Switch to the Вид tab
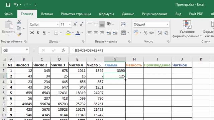 tap(178, 14)
